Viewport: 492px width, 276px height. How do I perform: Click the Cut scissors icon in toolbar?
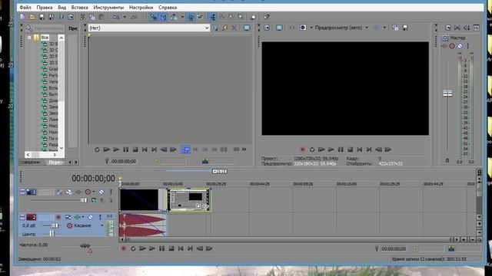[x=82, y=17]
